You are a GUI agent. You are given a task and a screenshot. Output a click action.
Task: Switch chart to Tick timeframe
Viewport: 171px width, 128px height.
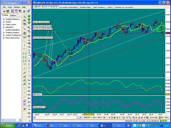point(29,80)
